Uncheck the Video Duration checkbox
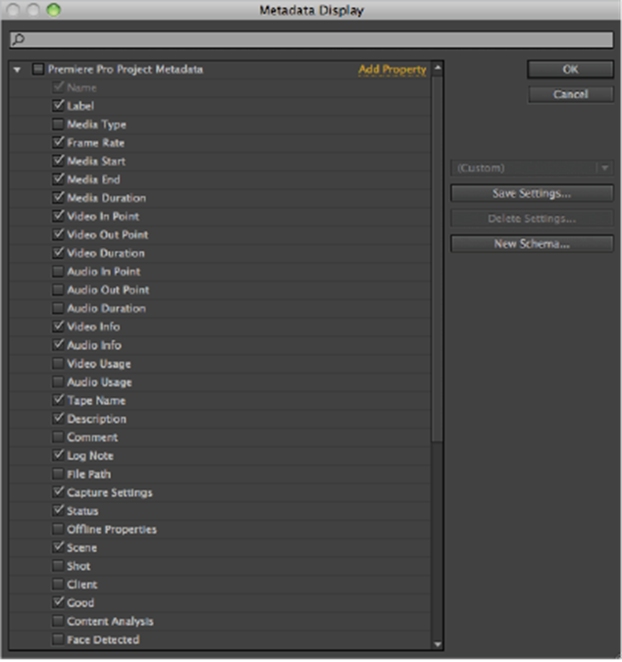Viewport: 622px width, 662px height. point(58,253)
